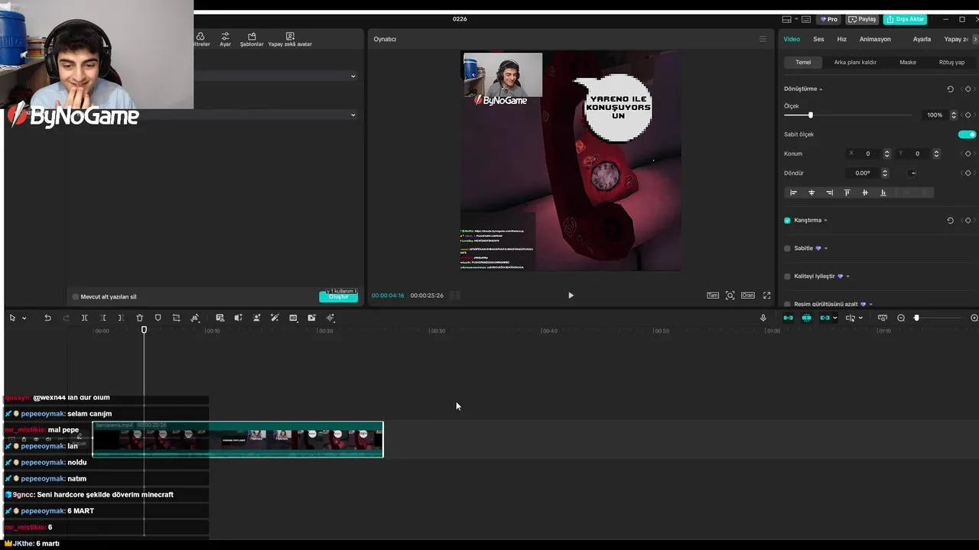Enable the Kaliteyi iyileştir checkbox
Viewport: 979px width, 550px height.
(787, 276)
